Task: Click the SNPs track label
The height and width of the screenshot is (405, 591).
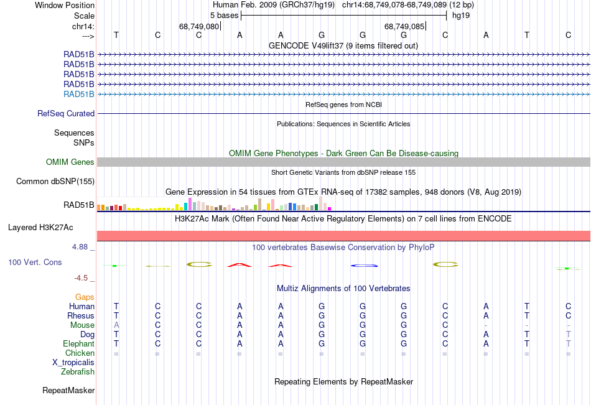Action: 84,142
